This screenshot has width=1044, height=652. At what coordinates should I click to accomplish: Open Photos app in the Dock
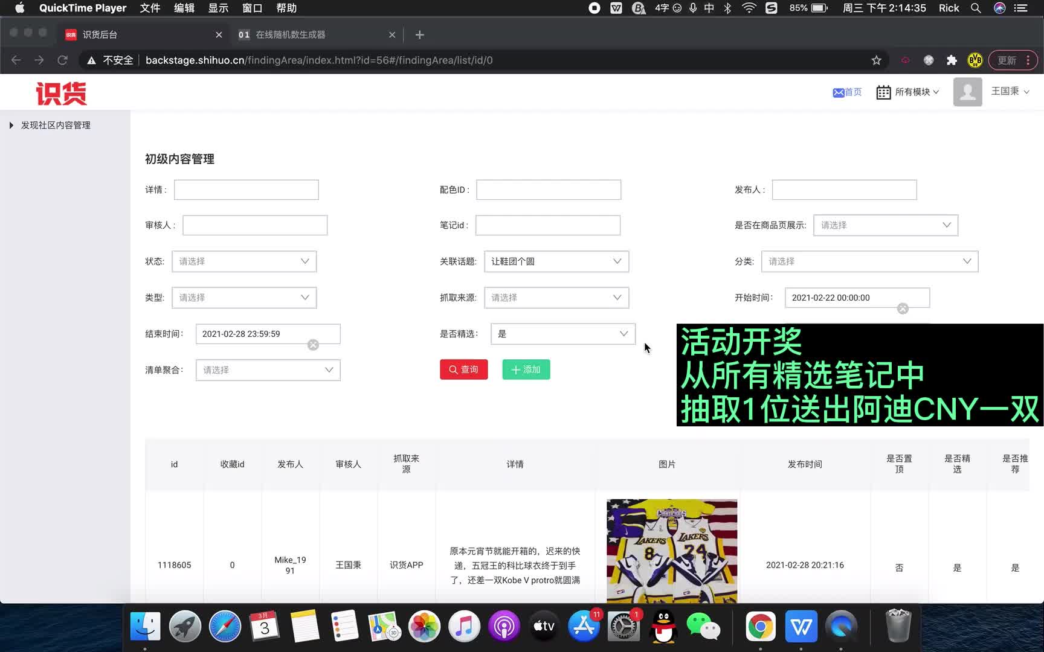click(x=424, y=626)
